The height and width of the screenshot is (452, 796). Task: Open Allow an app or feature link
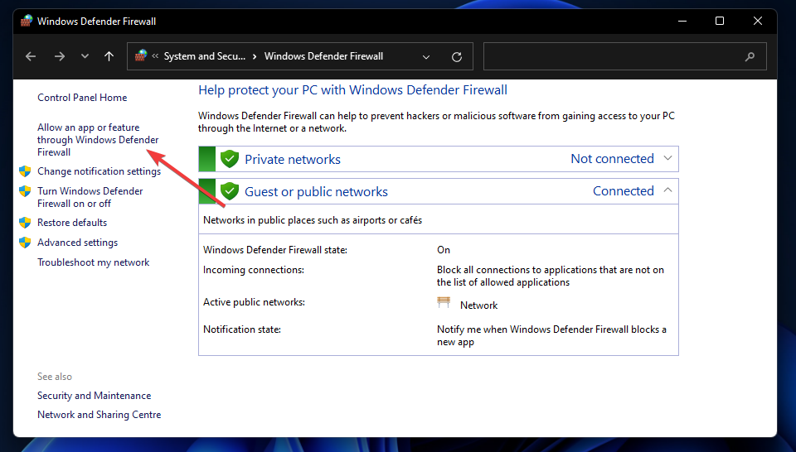98,139
